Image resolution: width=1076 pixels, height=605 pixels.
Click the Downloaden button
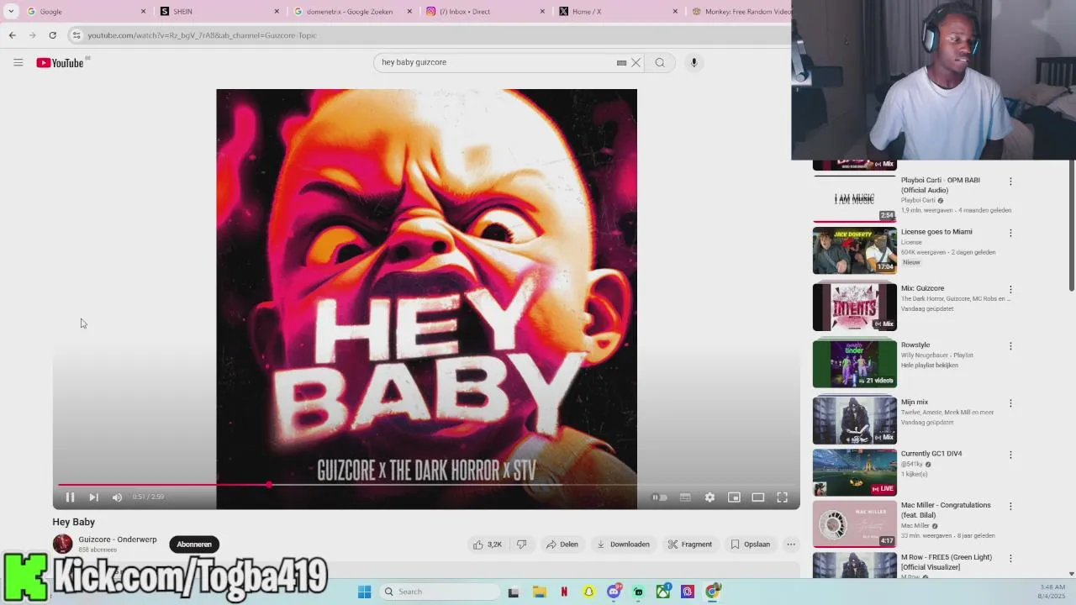click(x=623, y=544)
